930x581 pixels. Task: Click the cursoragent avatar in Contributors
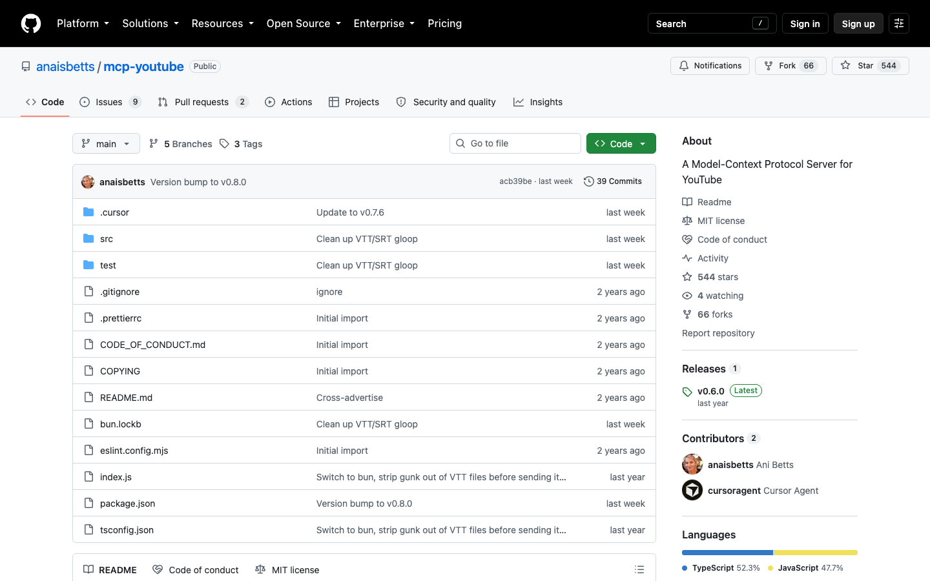tap(692, 491)
